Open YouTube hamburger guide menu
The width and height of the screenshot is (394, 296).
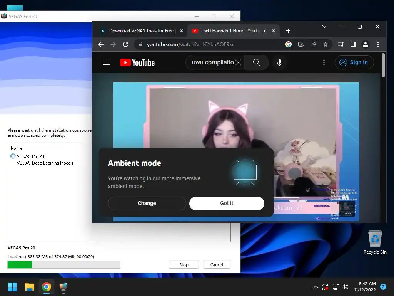coord(106,62)
